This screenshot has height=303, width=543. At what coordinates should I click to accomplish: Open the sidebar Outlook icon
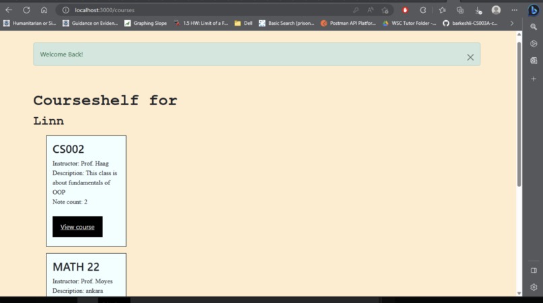pos(534,61)
